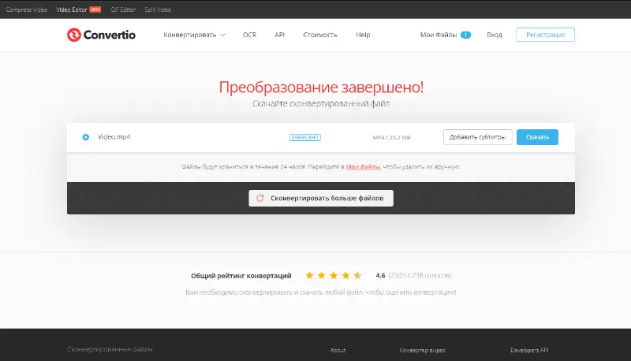Go to the Стоимость pricing page

tap(319, 35)
